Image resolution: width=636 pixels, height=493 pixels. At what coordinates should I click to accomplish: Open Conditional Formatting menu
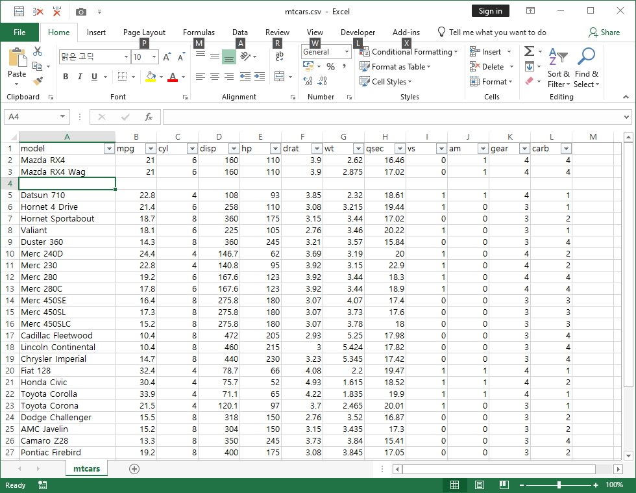tap(409, 52)
